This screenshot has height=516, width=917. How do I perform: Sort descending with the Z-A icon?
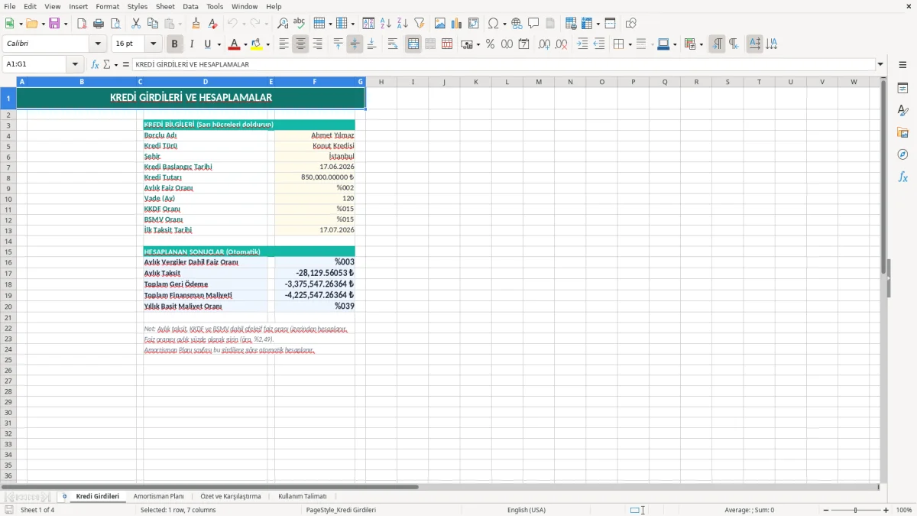(x=403, y=24)
